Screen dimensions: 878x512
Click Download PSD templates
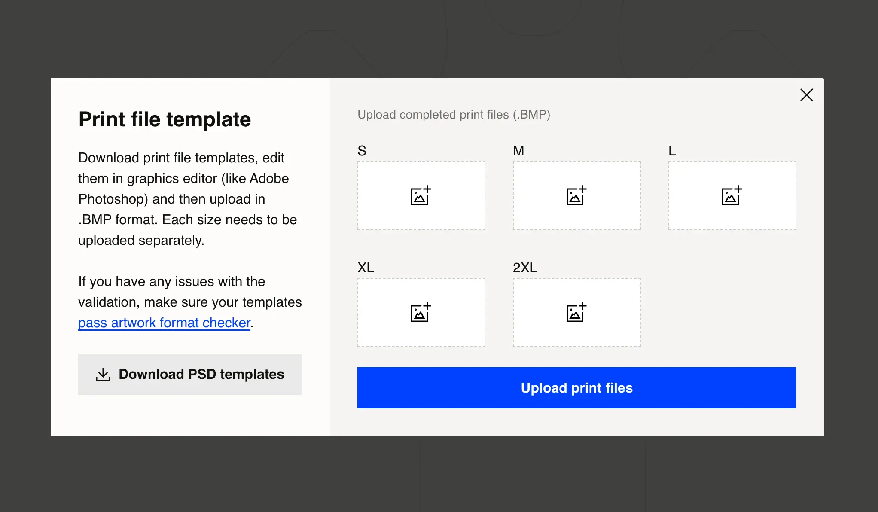pos(190,374)
